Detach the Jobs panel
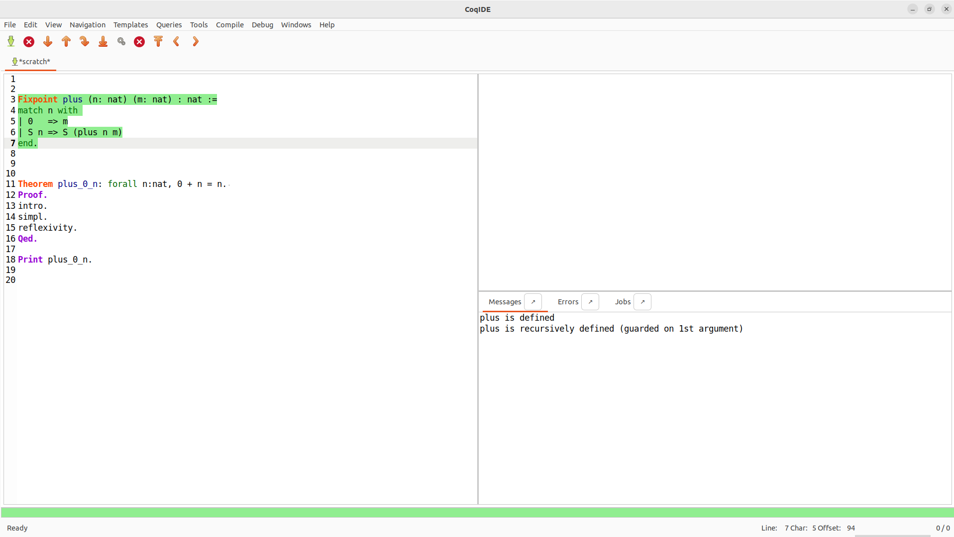The width and height of the screenshot is (954, 537). (x=642, y=302)
